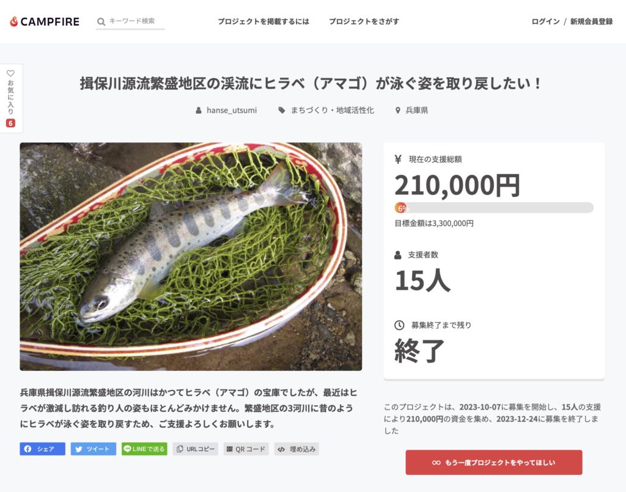
Task: Send via LINEで送る button
Action: tap(144, 449)
